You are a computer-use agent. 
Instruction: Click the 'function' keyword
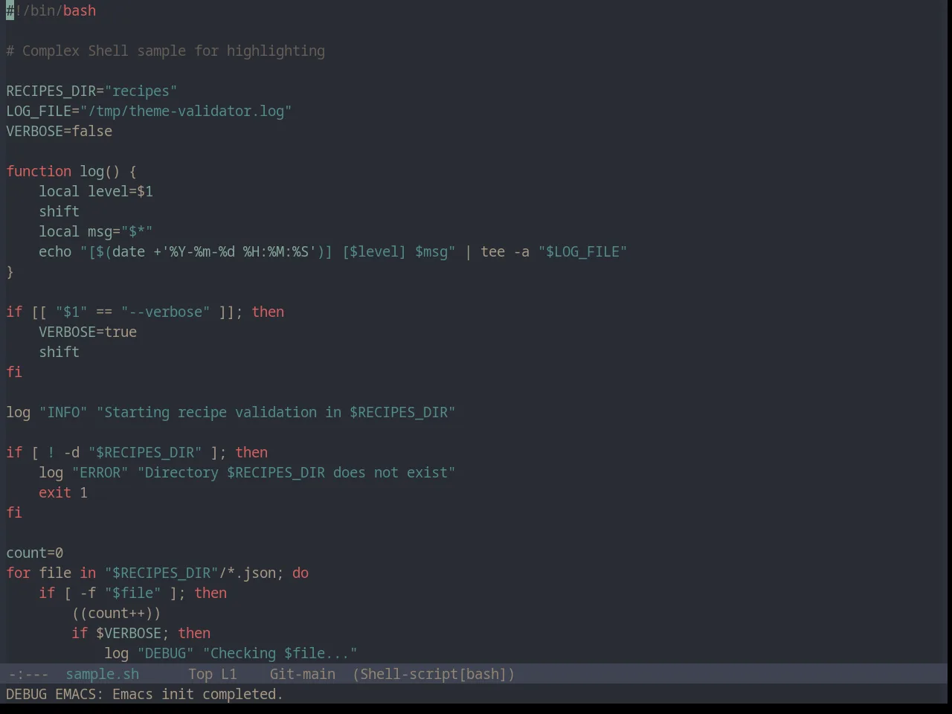(39, 171)
